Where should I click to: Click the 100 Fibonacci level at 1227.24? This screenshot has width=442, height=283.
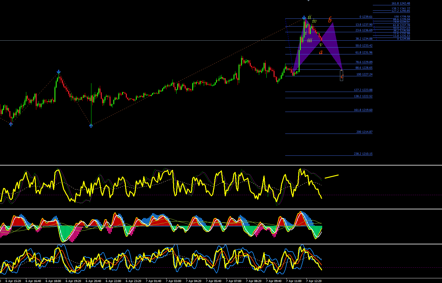(x=364, y=74)
